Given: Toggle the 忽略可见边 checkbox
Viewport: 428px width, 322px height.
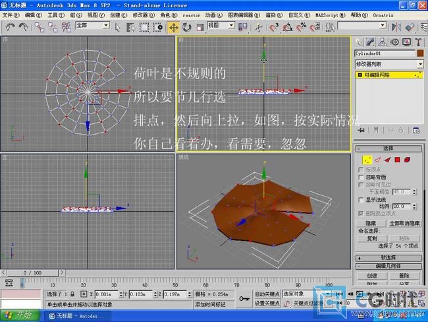Looking at the screenshot, I should (x=361, y=185).
